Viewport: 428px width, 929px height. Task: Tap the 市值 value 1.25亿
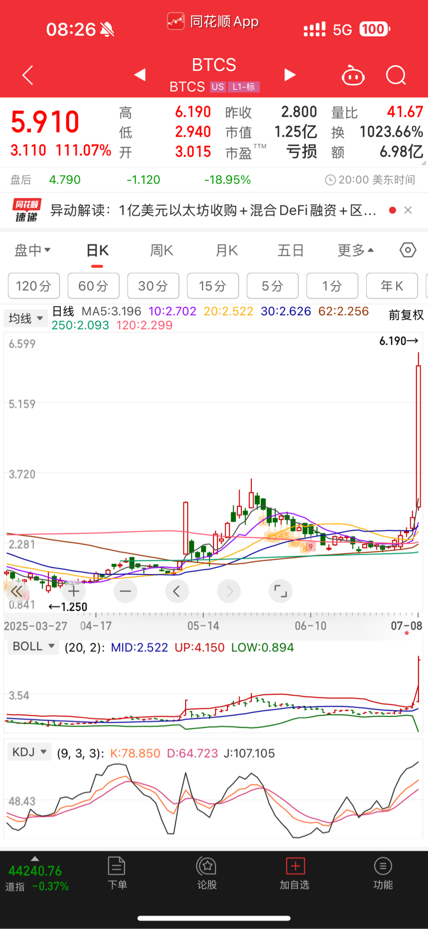point(295,132)
